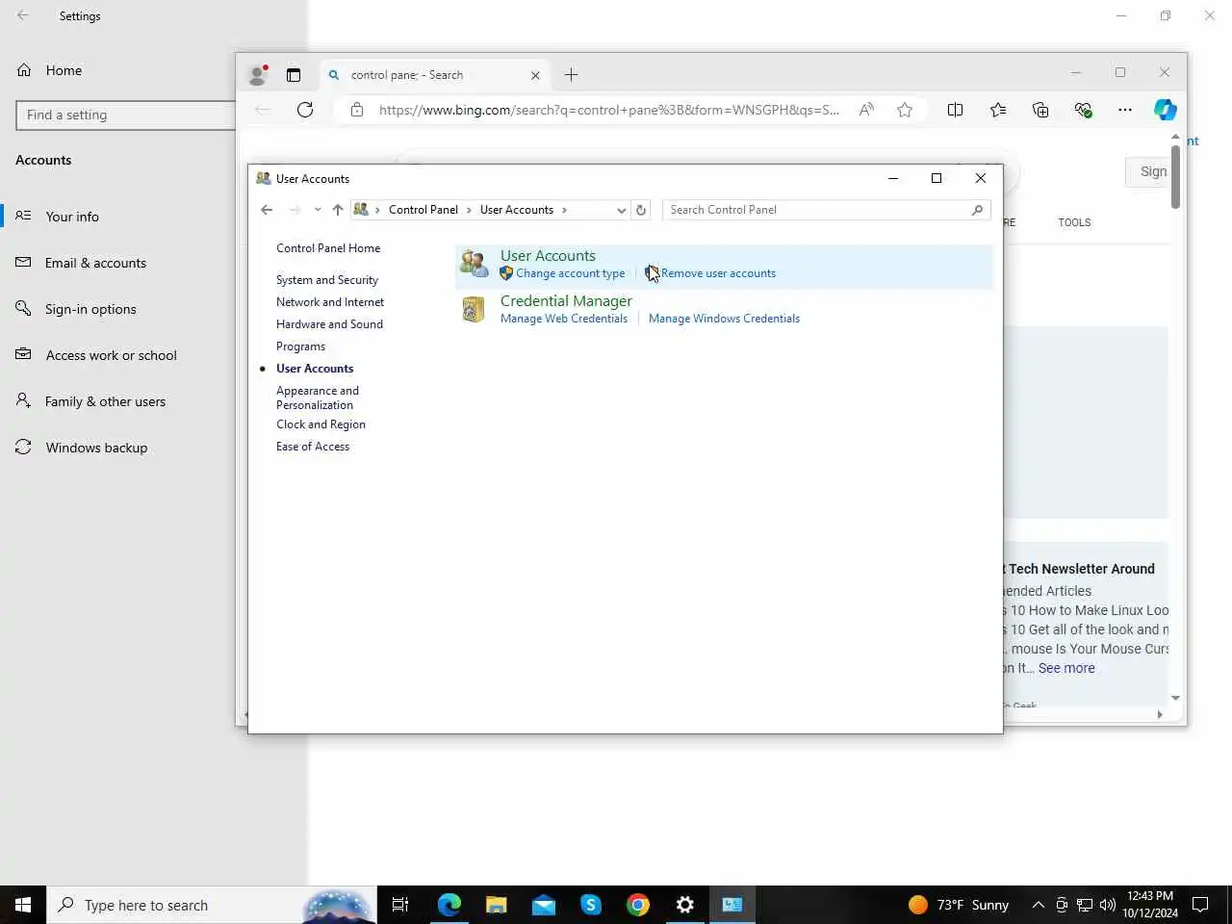
Task: Click the Control Panel search magnifier icon
Action: pyautogui.click(x=977, y=210)
